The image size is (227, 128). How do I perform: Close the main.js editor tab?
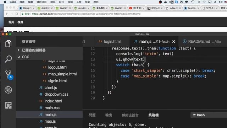pos(173,42)
